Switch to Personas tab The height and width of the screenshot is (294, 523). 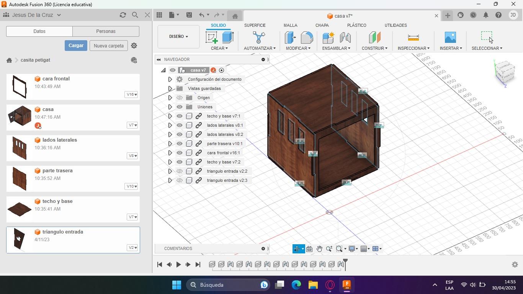(106, 31)
